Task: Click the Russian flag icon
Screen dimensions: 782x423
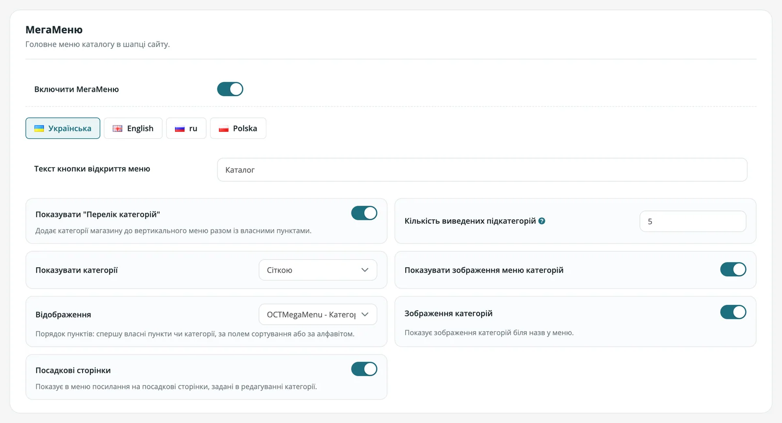Action: pos(180,128)
